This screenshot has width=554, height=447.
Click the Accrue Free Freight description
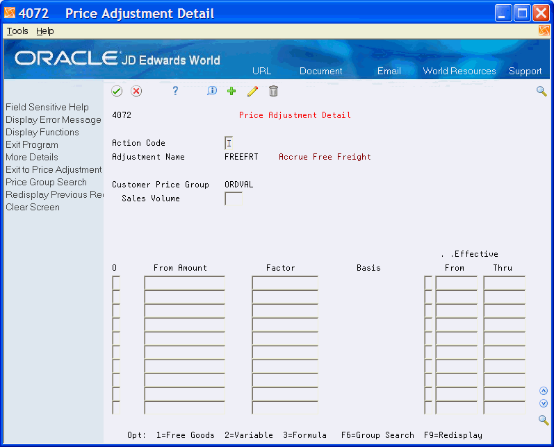click(x=325, y=157)
